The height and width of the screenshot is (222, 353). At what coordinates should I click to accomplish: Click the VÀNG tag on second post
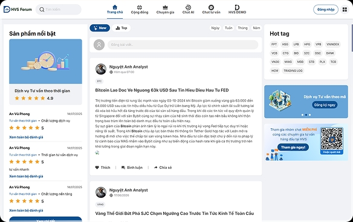pyautogui.click(x=100, y=204)
